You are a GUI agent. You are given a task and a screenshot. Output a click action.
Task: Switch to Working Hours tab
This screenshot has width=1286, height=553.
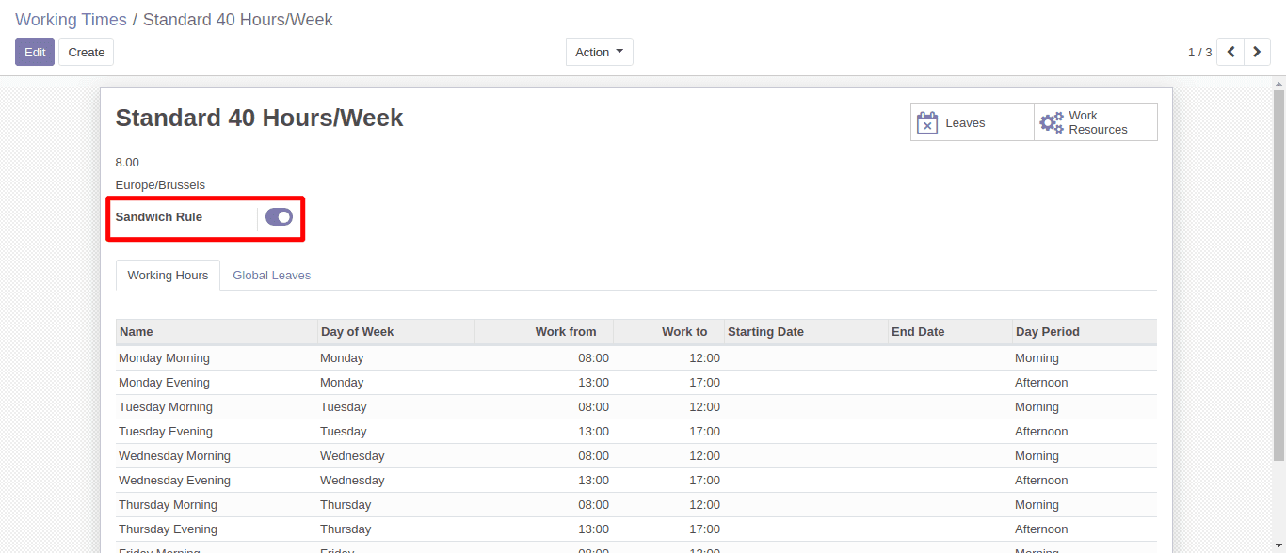coord(168,276)
